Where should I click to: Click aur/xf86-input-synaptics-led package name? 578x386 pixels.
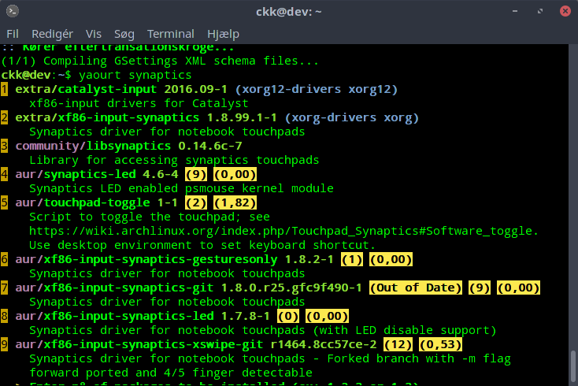click(114, 317)
